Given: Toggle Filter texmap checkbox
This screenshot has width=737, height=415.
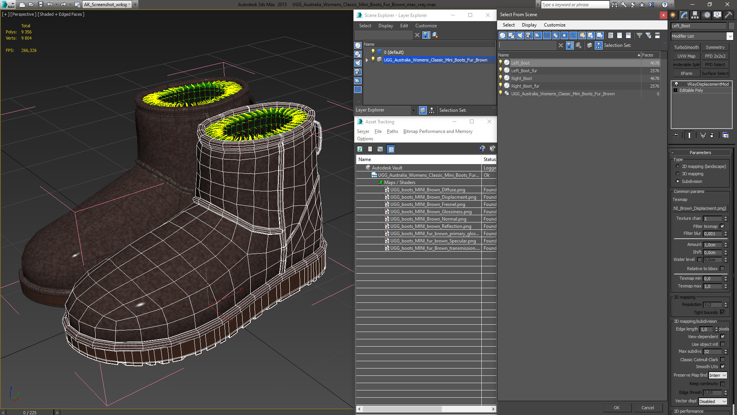Looking at the screenshot, I should (x=722, y=226).
